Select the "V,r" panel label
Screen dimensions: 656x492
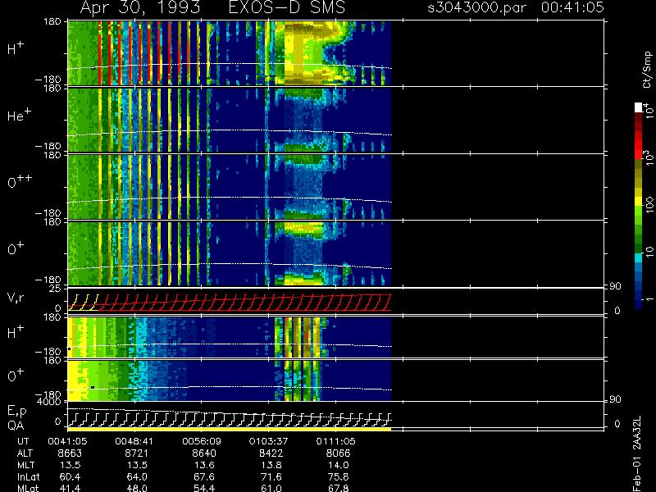[16, 298]
